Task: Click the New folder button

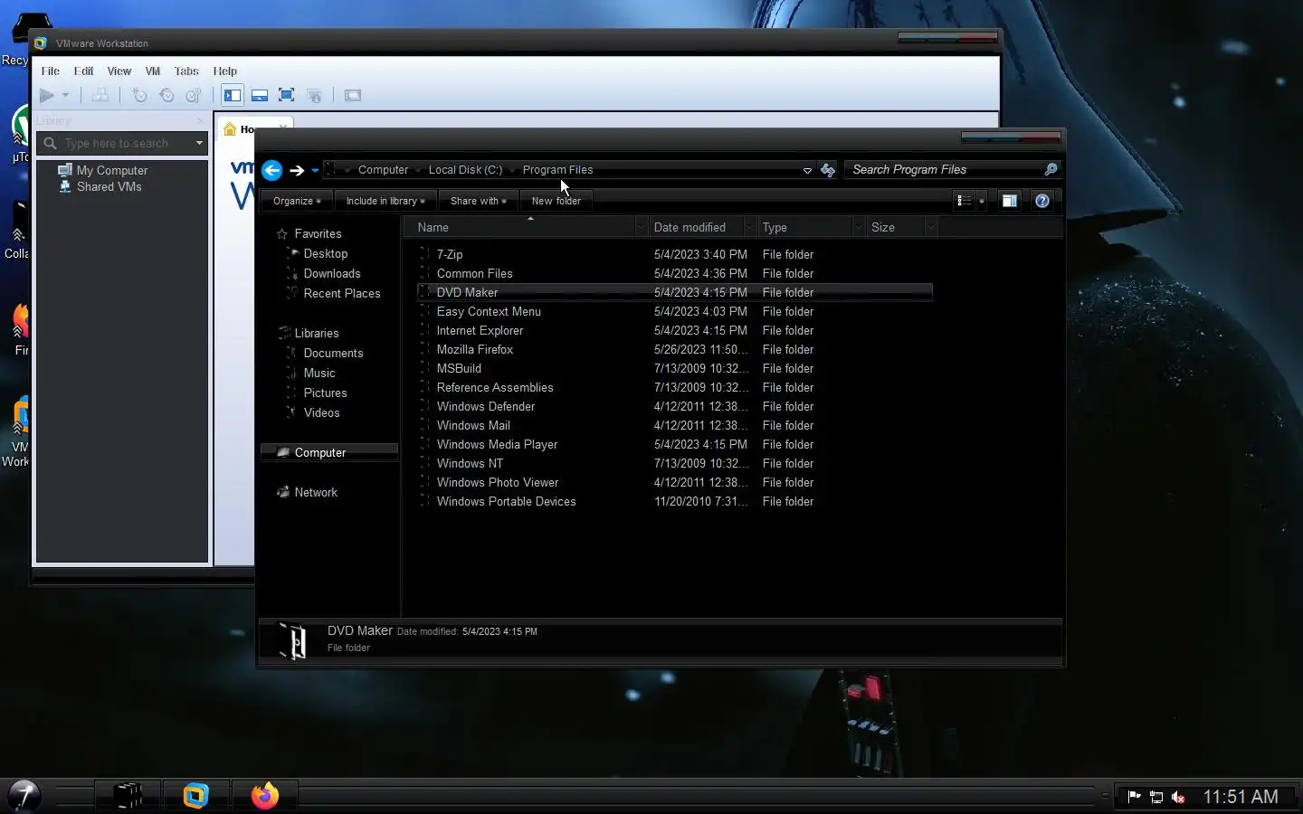Action: (556, 201)
